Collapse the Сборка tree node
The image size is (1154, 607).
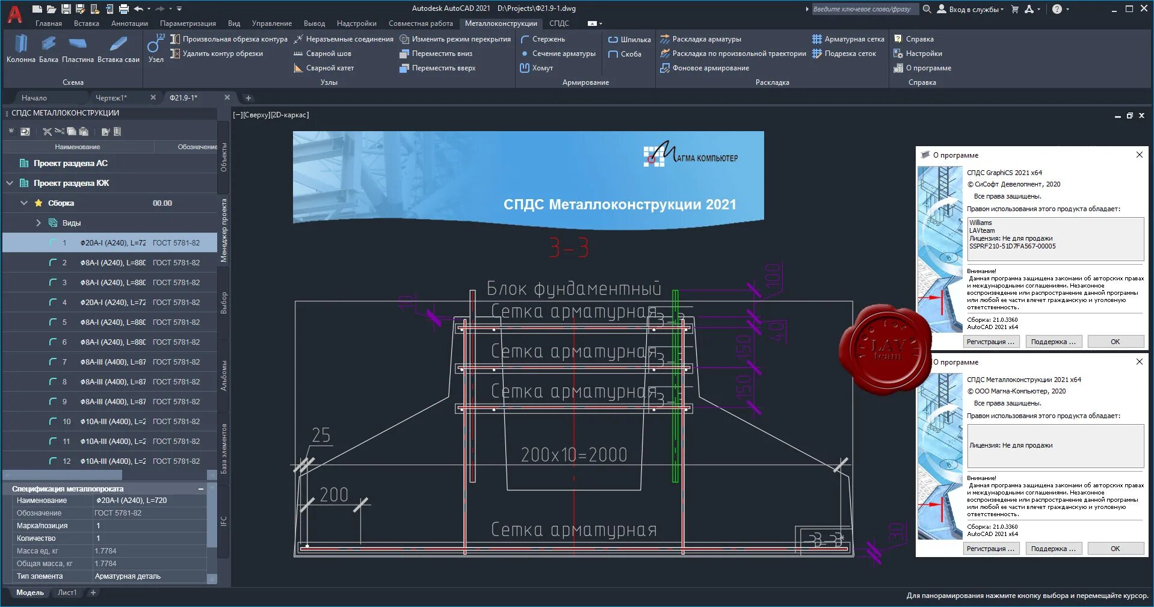(x=24, y=203)
